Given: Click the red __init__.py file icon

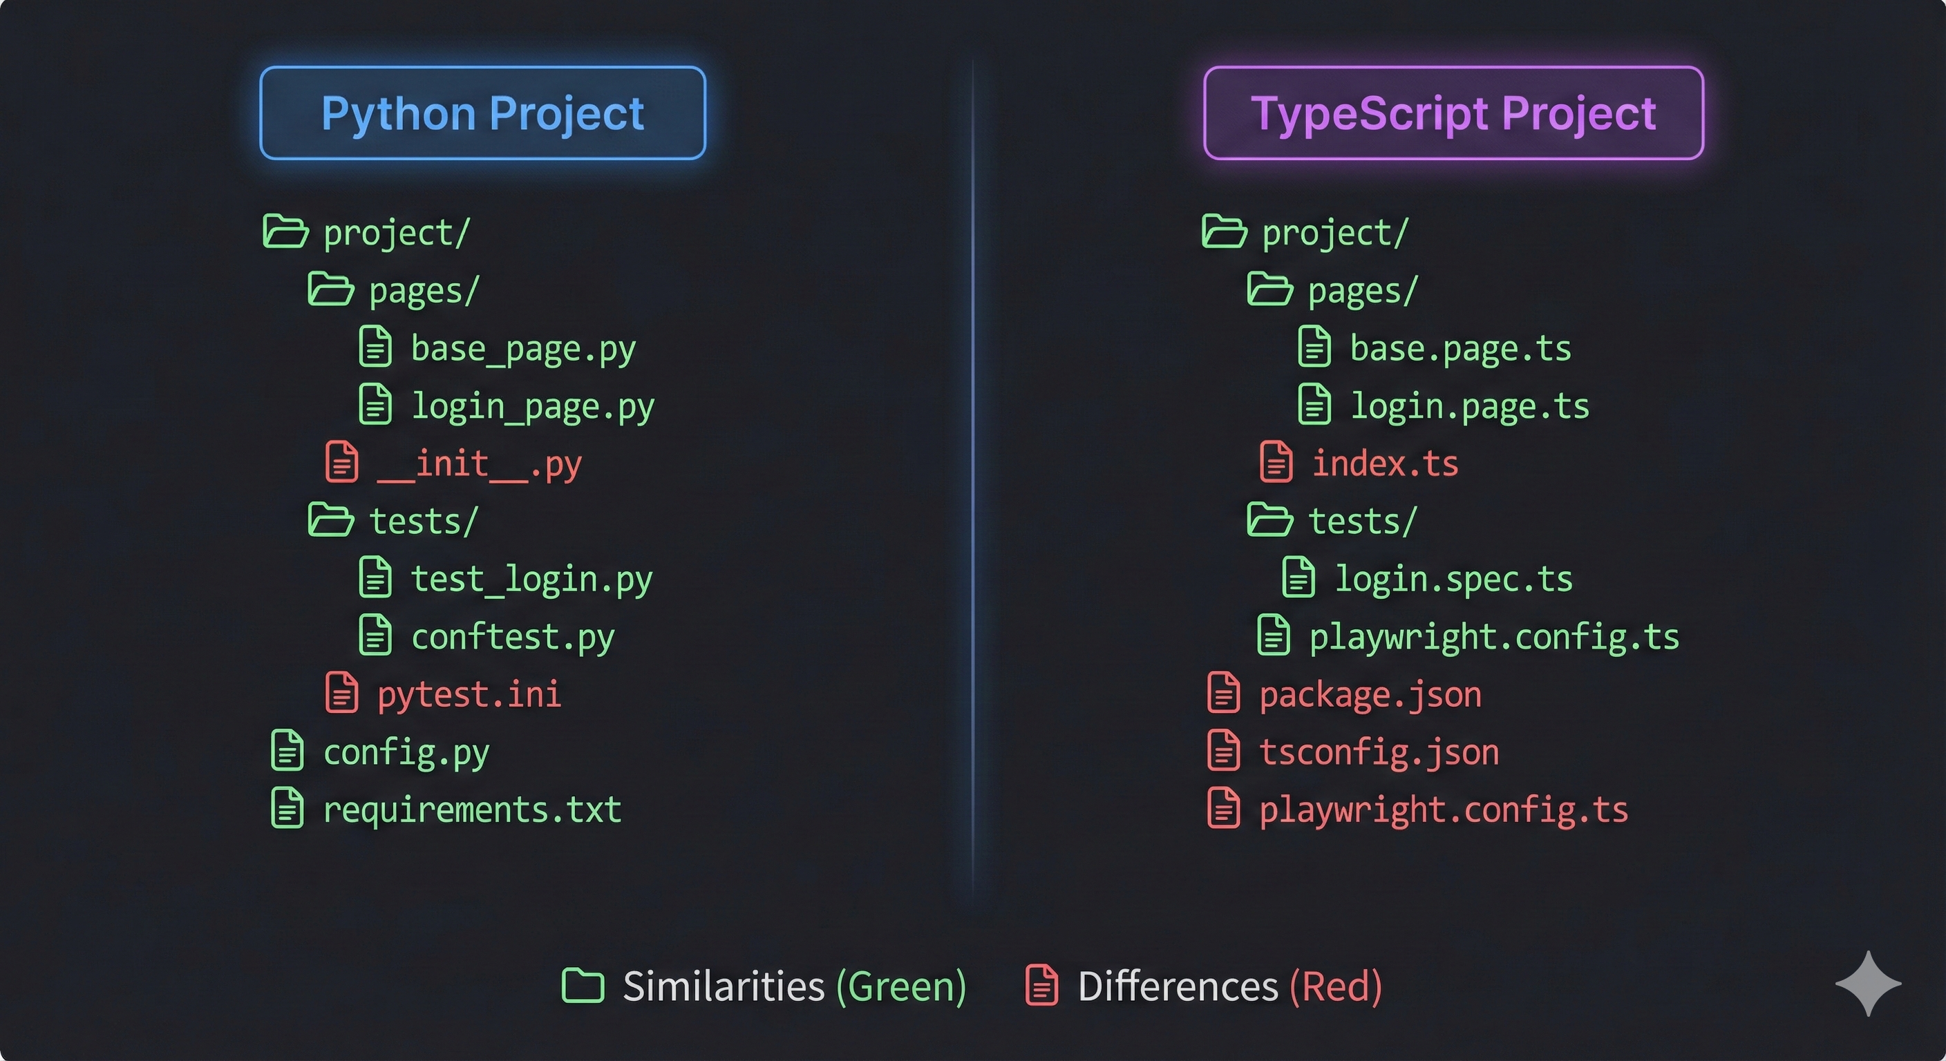Looking at the screenshot, I should pyautogui.click(x=341, y=463).
